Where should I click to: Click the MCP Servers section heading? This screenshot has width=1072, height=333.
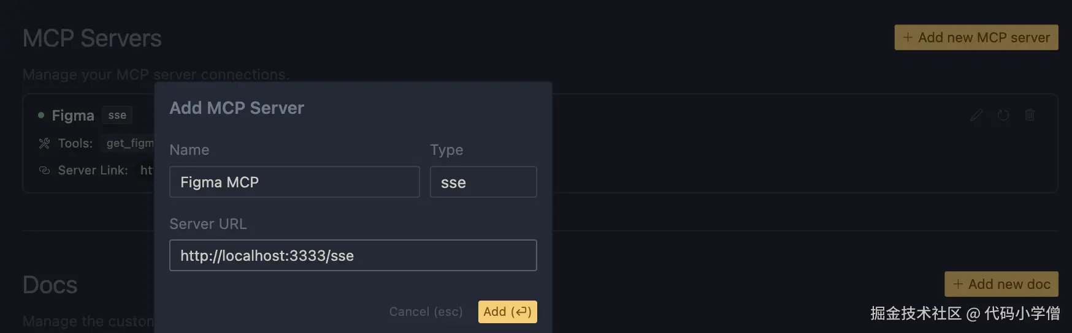[x=92, y=38]
